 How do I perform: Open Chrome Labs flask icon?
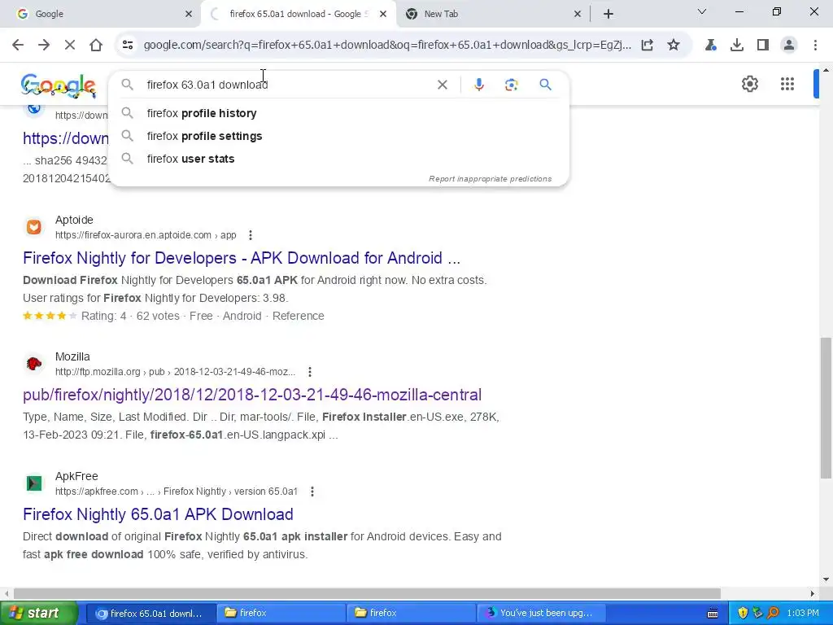pos(710,46)
